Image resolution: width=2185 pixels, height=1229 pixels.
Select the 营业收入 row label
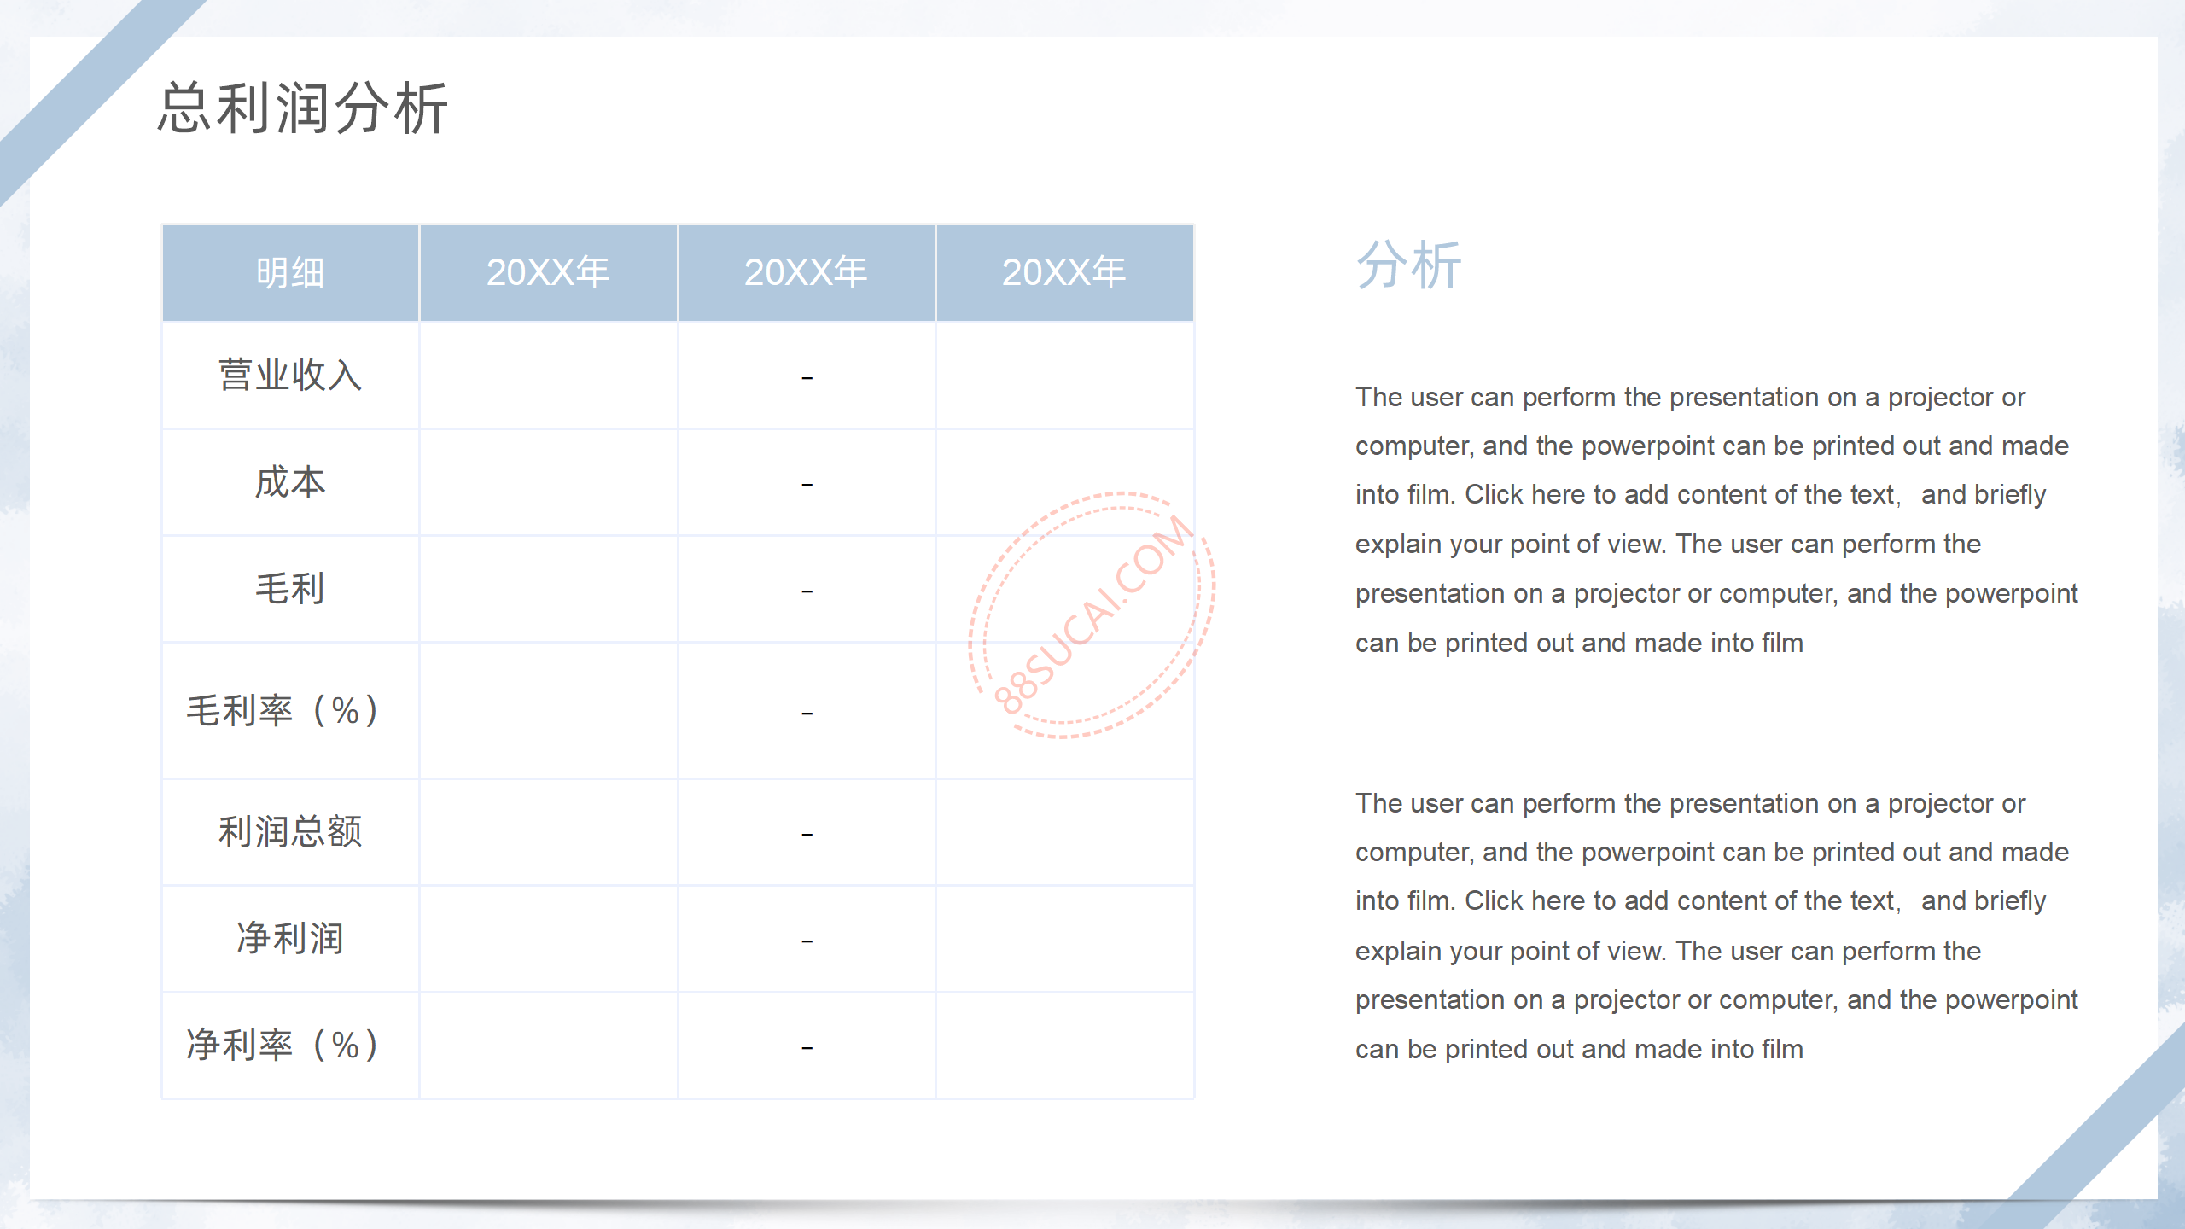point(290,376)
